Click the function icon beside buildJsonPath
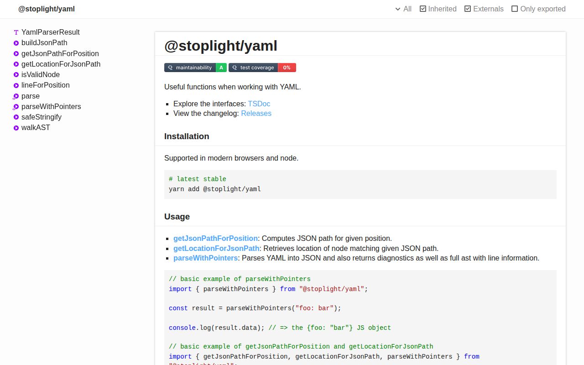The height and width of the screenshot is (365, 584). pyautogui.click(x=16, y=43)
